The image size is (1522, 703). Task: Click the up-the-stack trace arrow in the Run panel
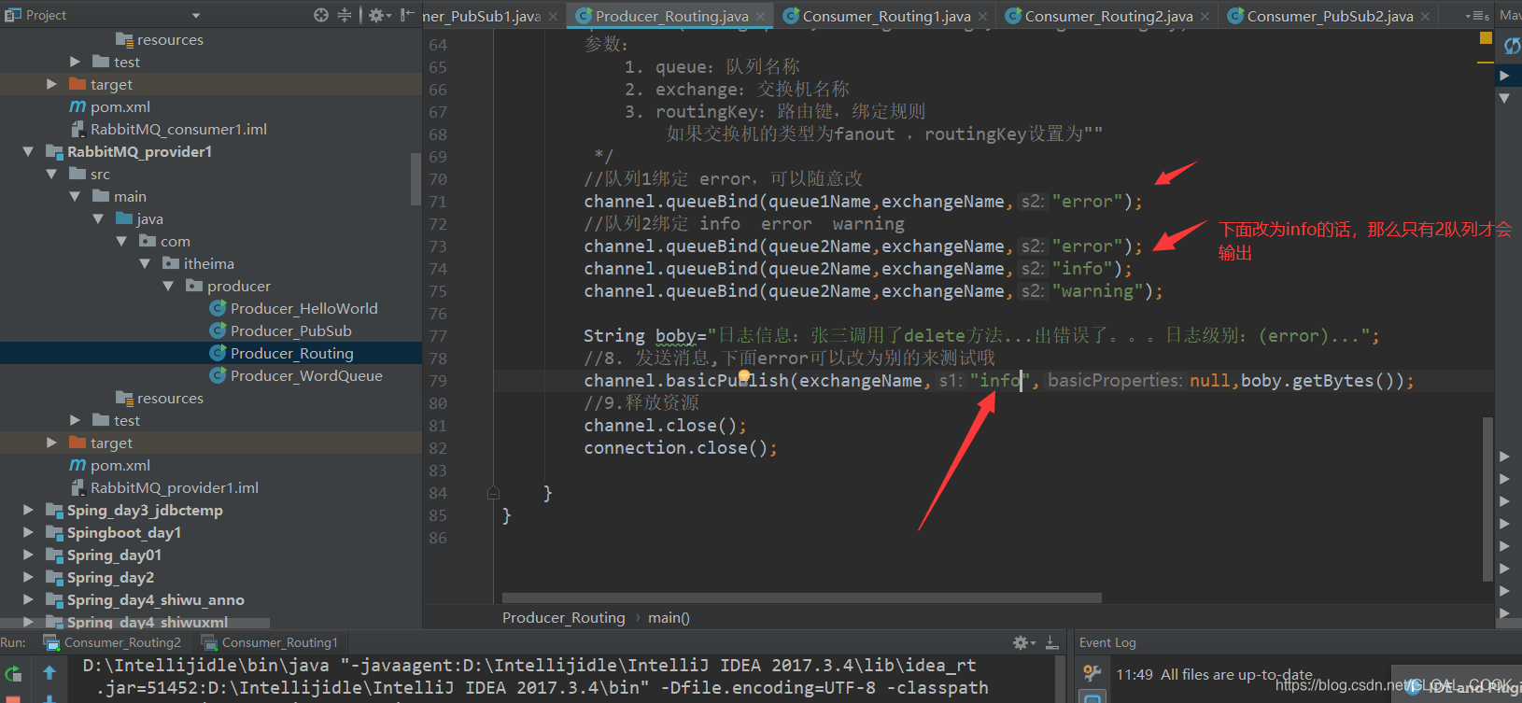tap(49, 672)
